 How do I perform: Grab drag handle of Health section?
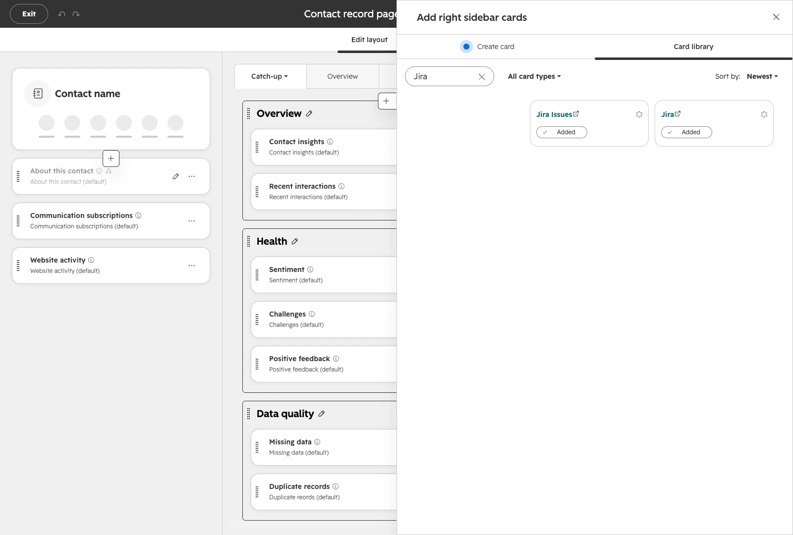[249, 241]
